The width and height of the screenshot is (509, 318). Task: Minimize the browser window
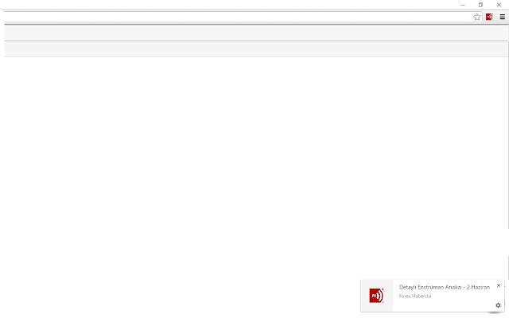coord(463,5)
